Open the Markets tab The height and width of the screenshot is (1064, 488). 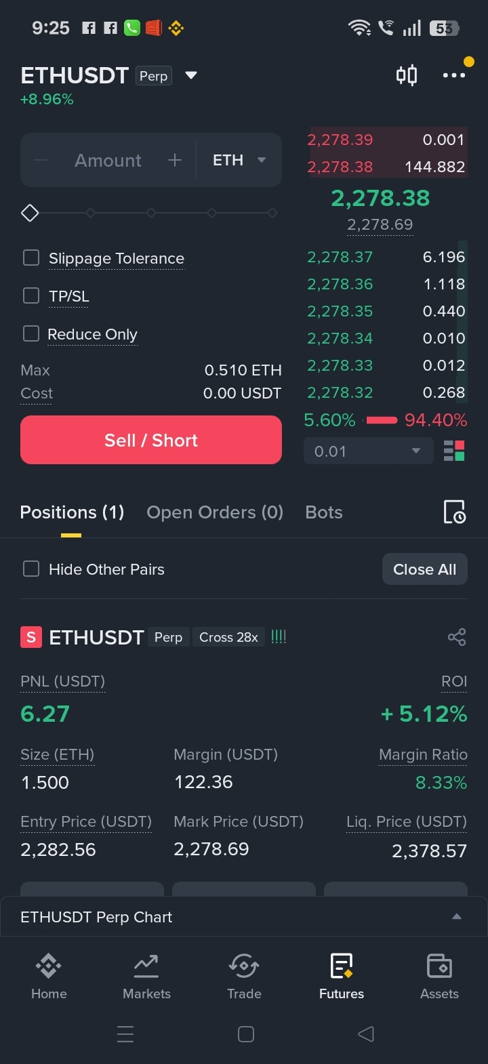coord(146,976)
